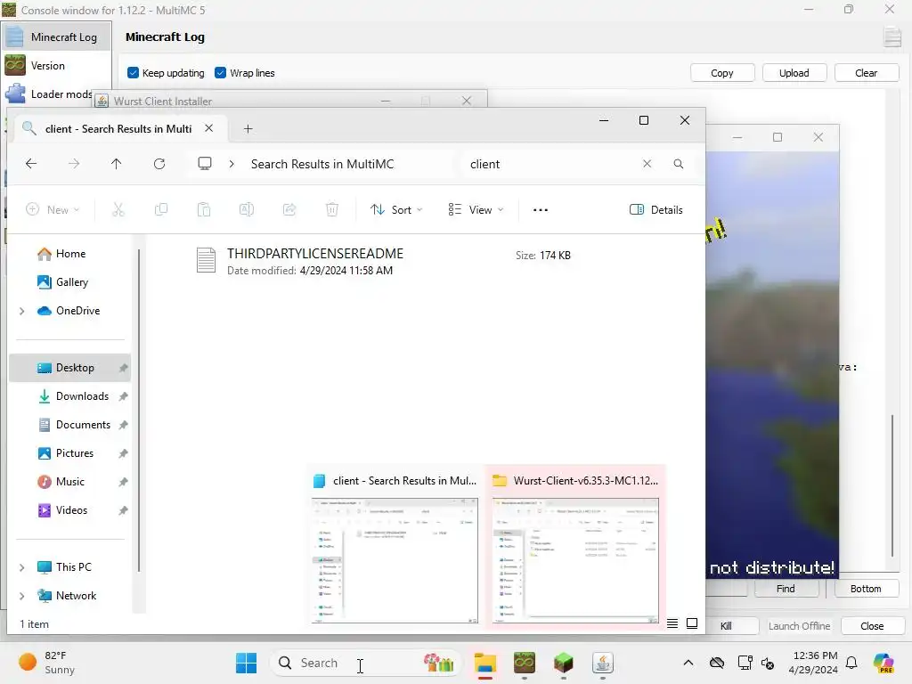Click the Copy icon in Explorer toolbar
This screenshot has height=684, width=912.
pyautogui.click(x=161, y=209)
